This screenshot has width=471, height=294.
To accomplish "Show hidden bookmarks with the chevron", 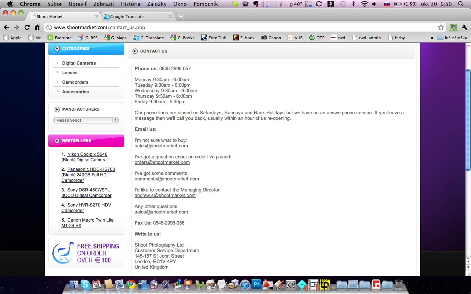I will [x=432, y=38].
